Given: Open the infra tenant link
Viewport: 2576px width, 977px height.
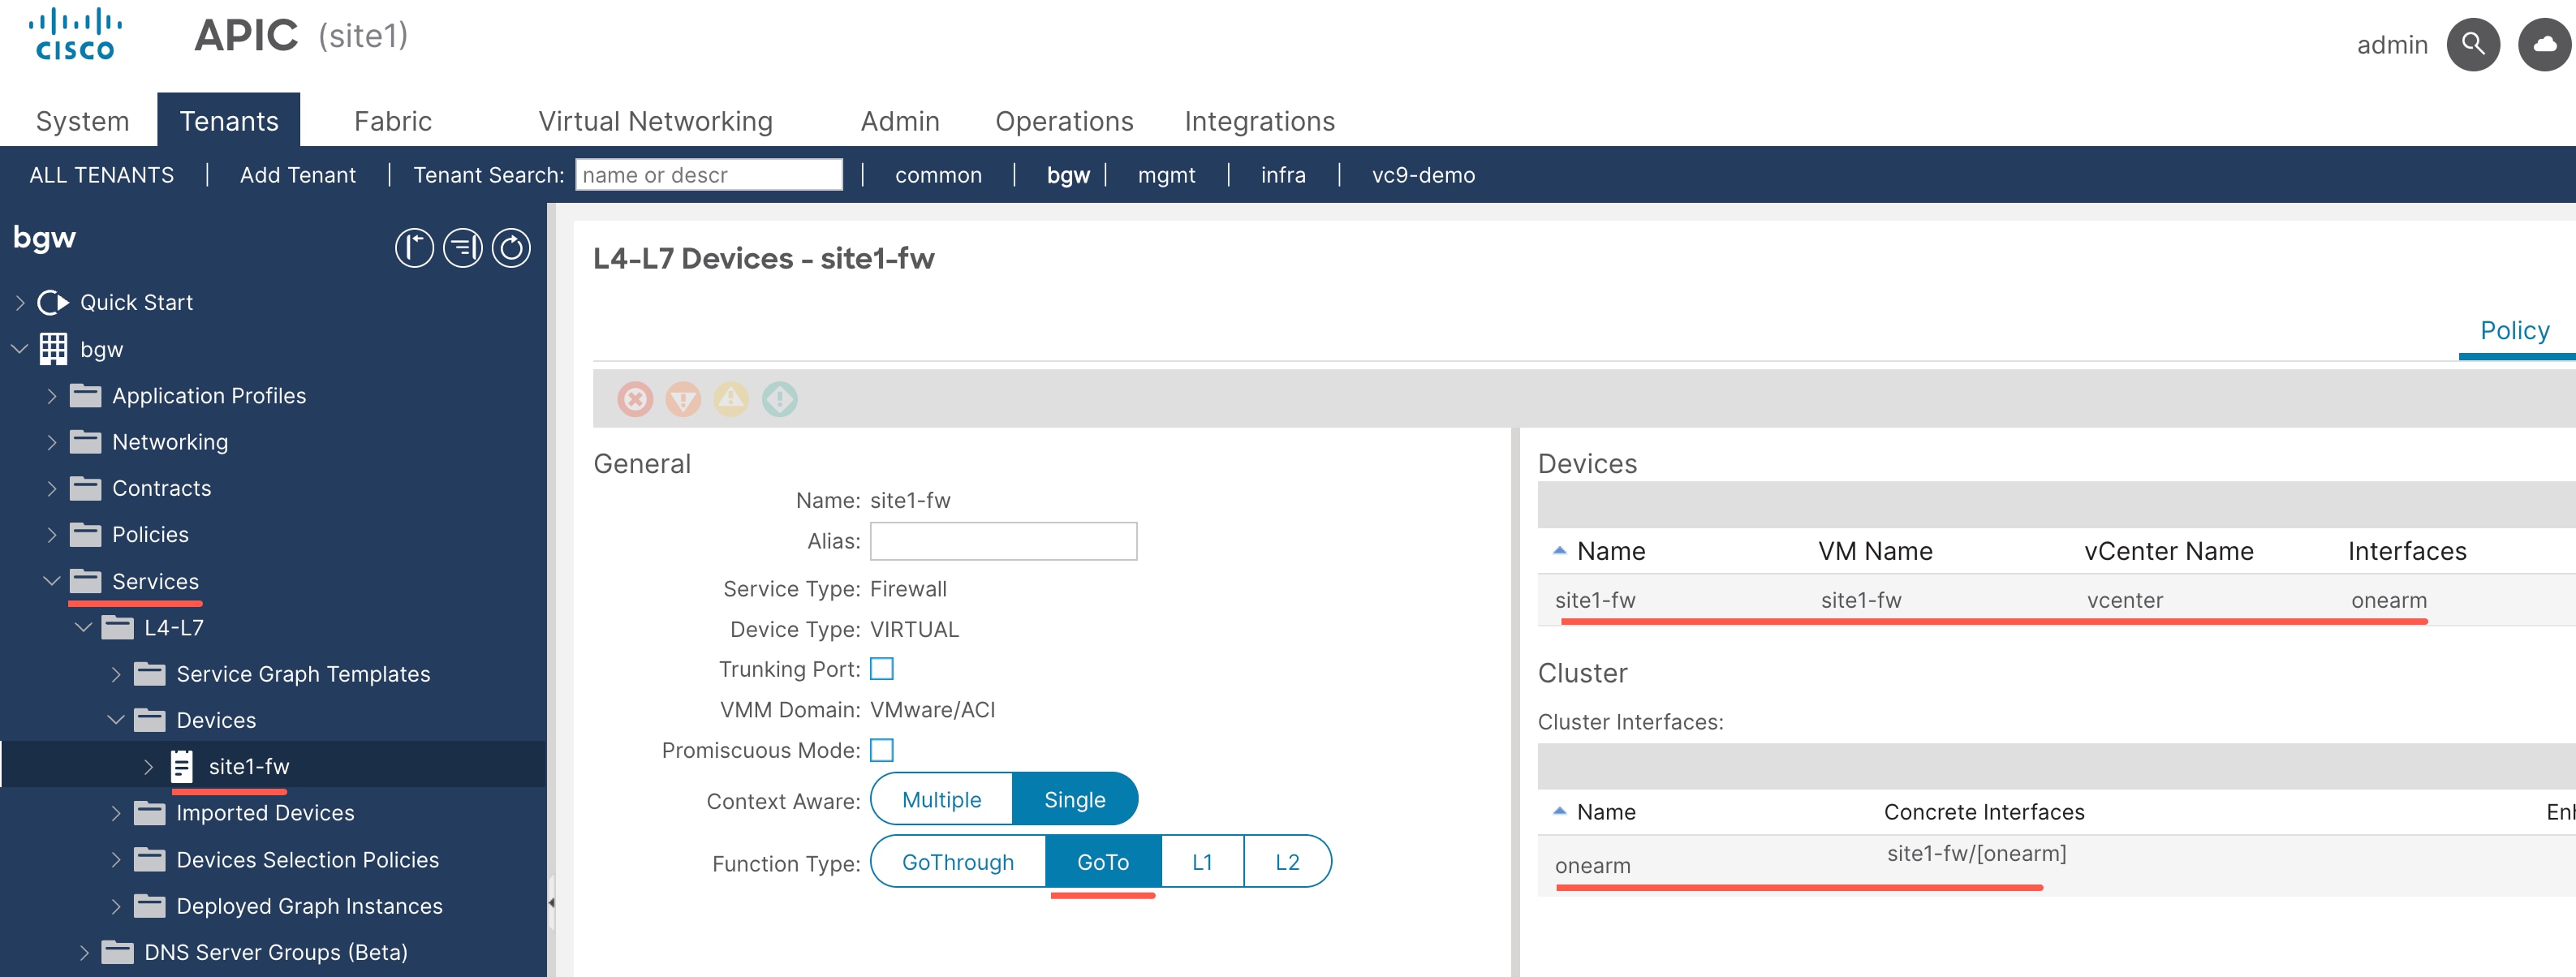Looking at the screenshot, I should (1283, 175).
